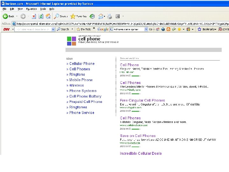Click the orange Blogger icon
Screen dimensions: 229x172
click(168, 29)
